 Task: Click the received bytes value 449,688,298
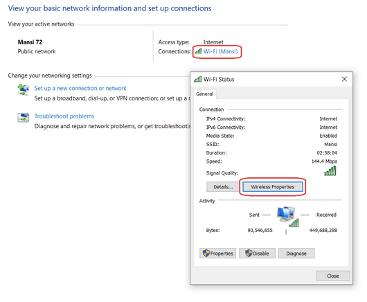(323, 231)
